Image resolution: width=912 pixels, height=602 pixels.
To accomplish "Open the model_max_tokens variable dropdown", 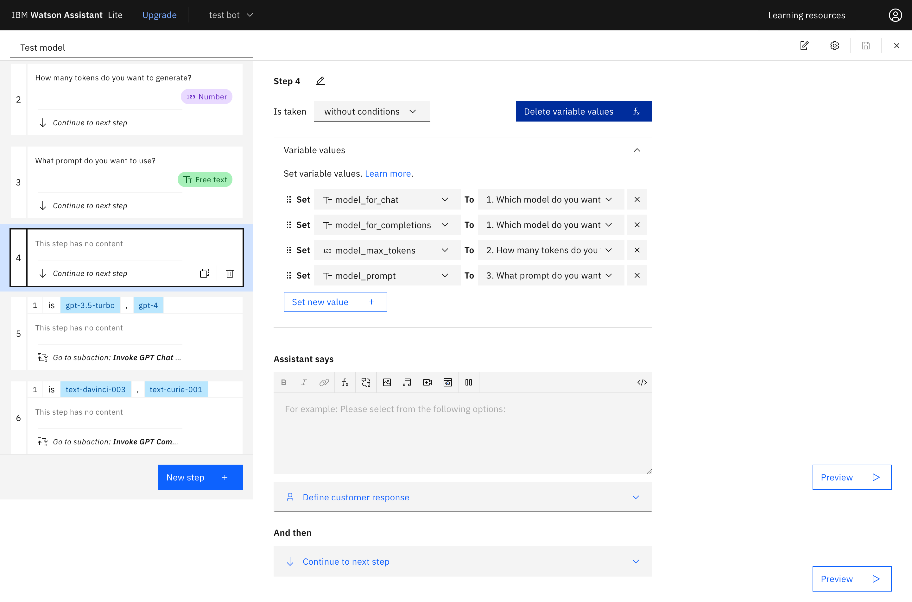I will click(387, 250).
